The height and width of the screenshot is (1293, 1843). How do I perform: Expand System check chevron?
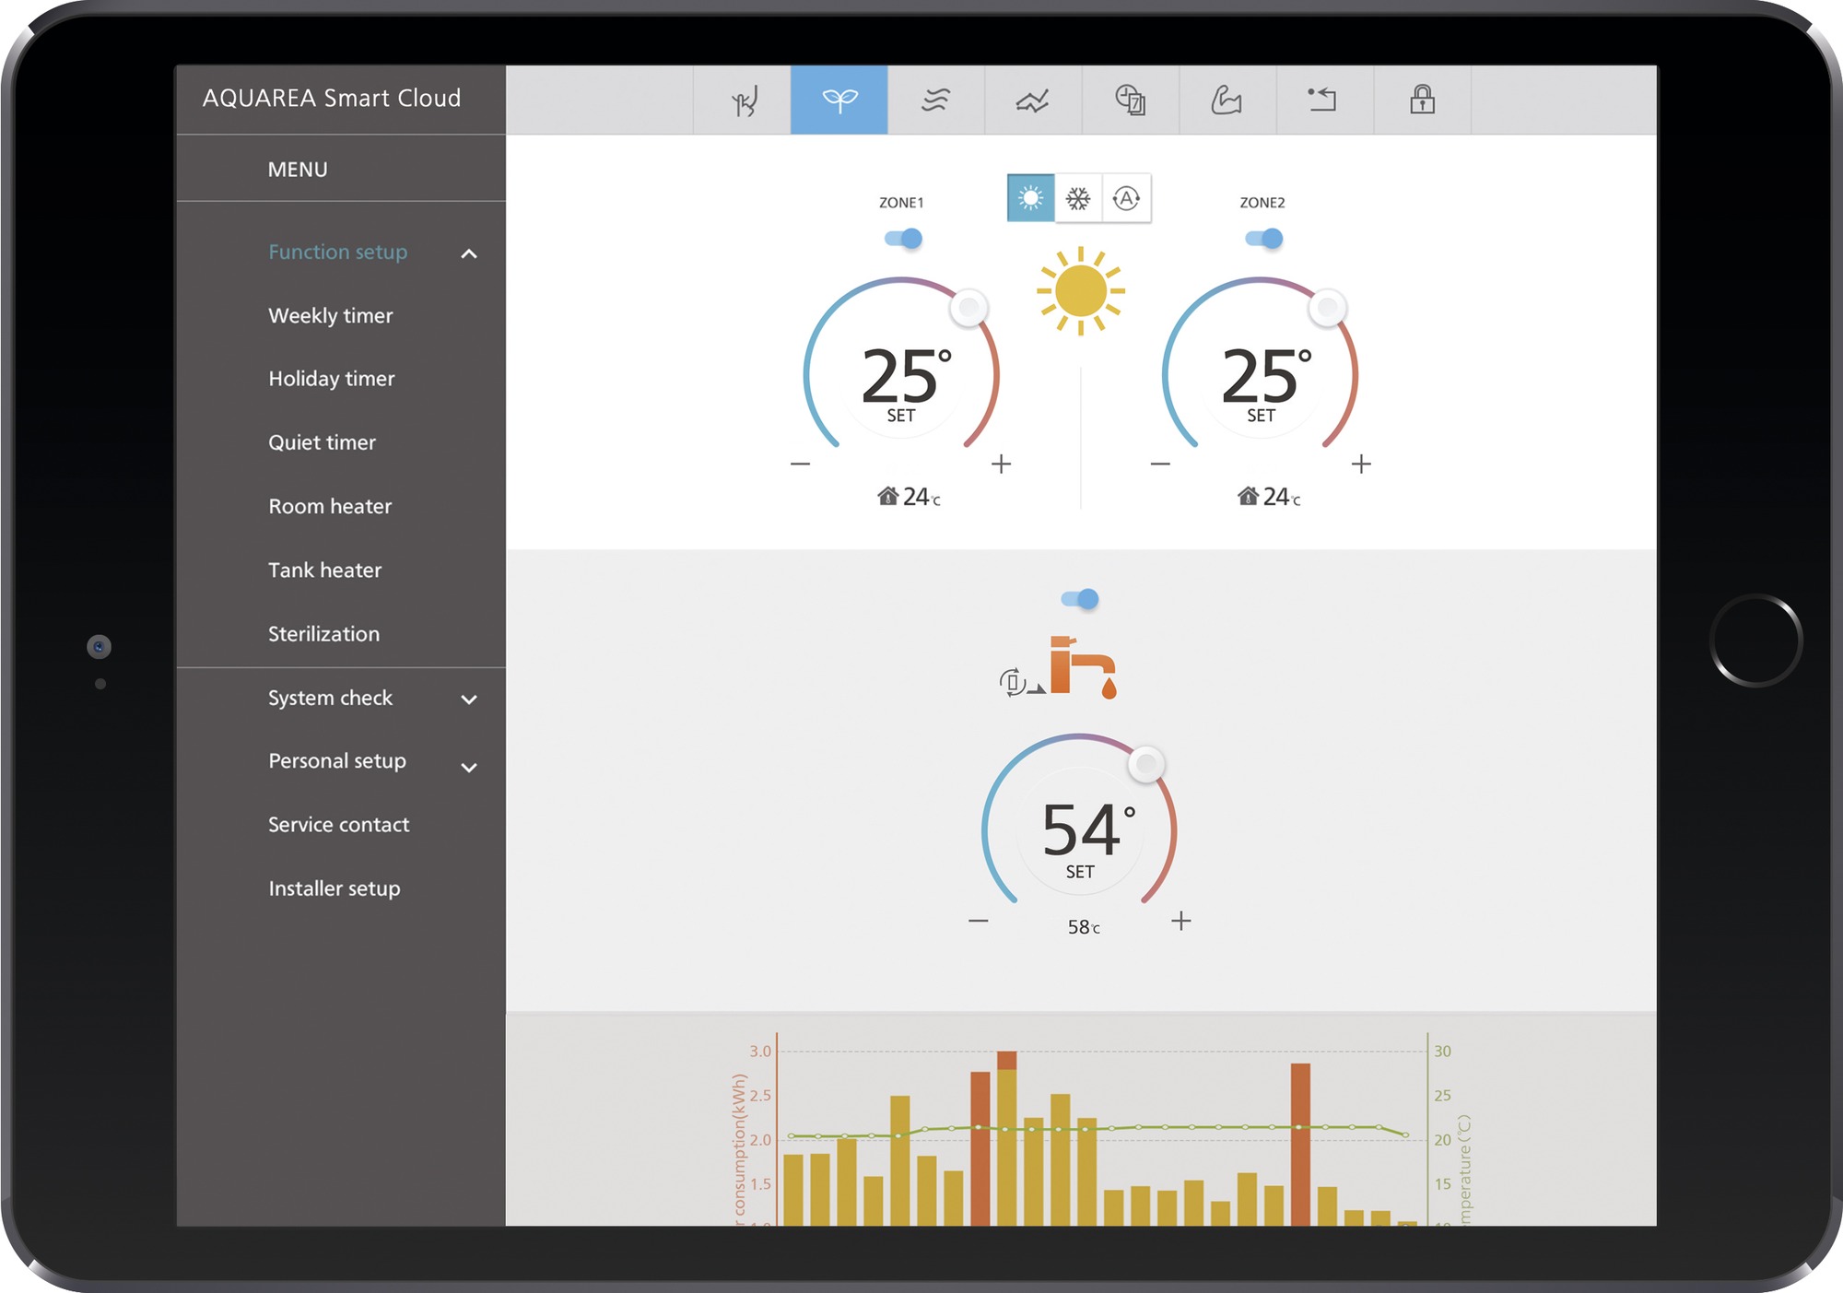coord(469,699)
